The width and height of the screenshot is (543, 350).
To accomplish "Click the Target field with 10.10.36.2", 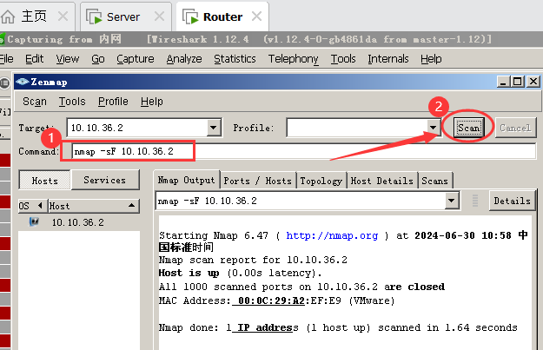I will click(x=137, y=128).
